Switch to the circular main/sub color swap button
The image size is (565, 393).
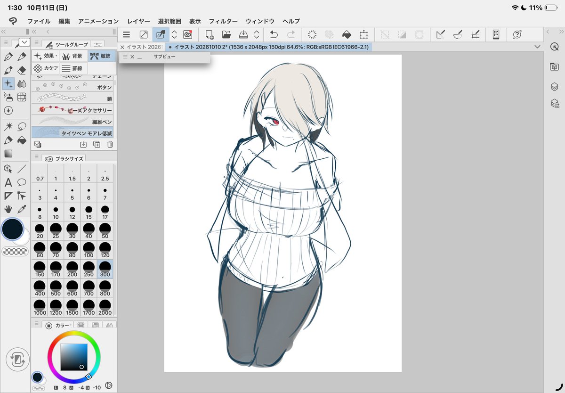click(x=18, y=360)
